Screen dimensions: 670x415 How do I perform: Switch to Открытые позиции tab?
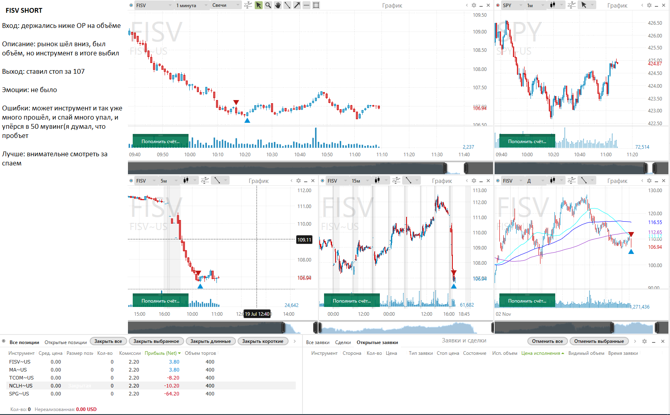[x=66, y=342]
